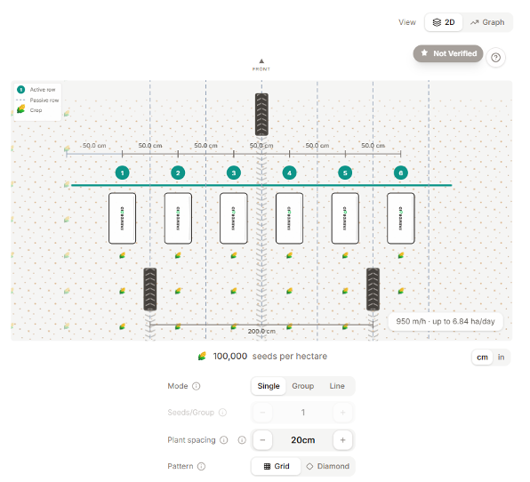This screenshot has width=530, height=482.
Task: Select the Diamond pattern
Action: point(327,467)
